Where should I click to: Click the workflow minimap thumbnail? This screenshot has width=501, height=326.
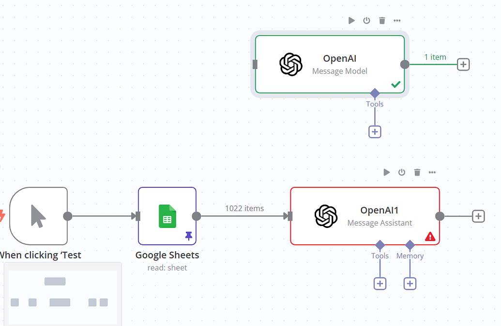tap(62, 294)
